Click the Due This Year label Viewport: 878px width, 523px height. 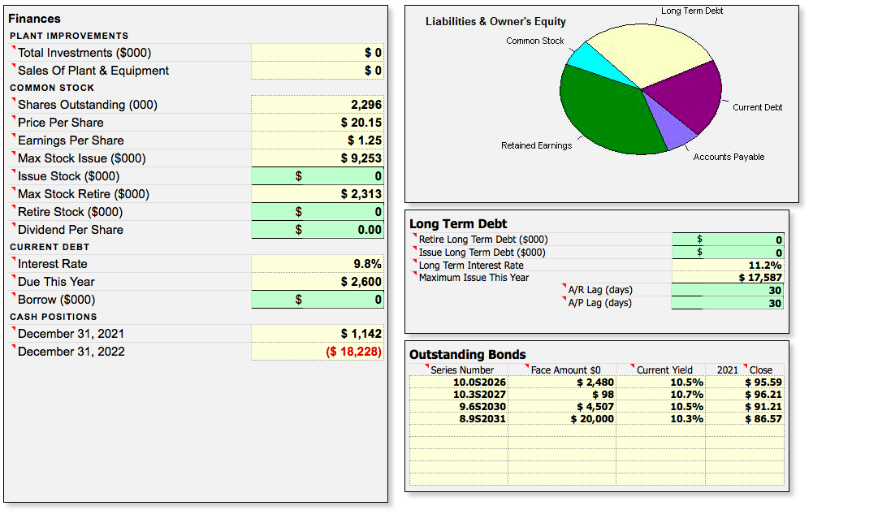pyautogui.click(x=56, y=282)
